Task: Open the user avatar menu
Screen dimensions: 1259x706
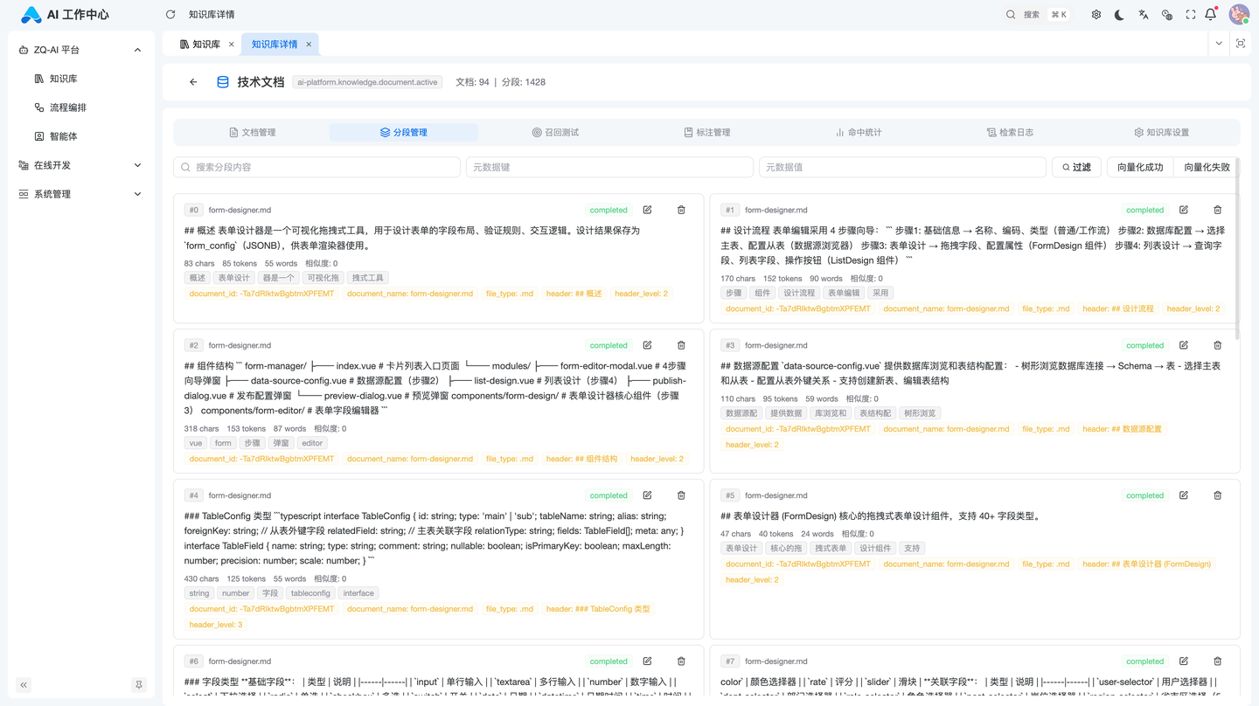Action: pos(1239,14)
